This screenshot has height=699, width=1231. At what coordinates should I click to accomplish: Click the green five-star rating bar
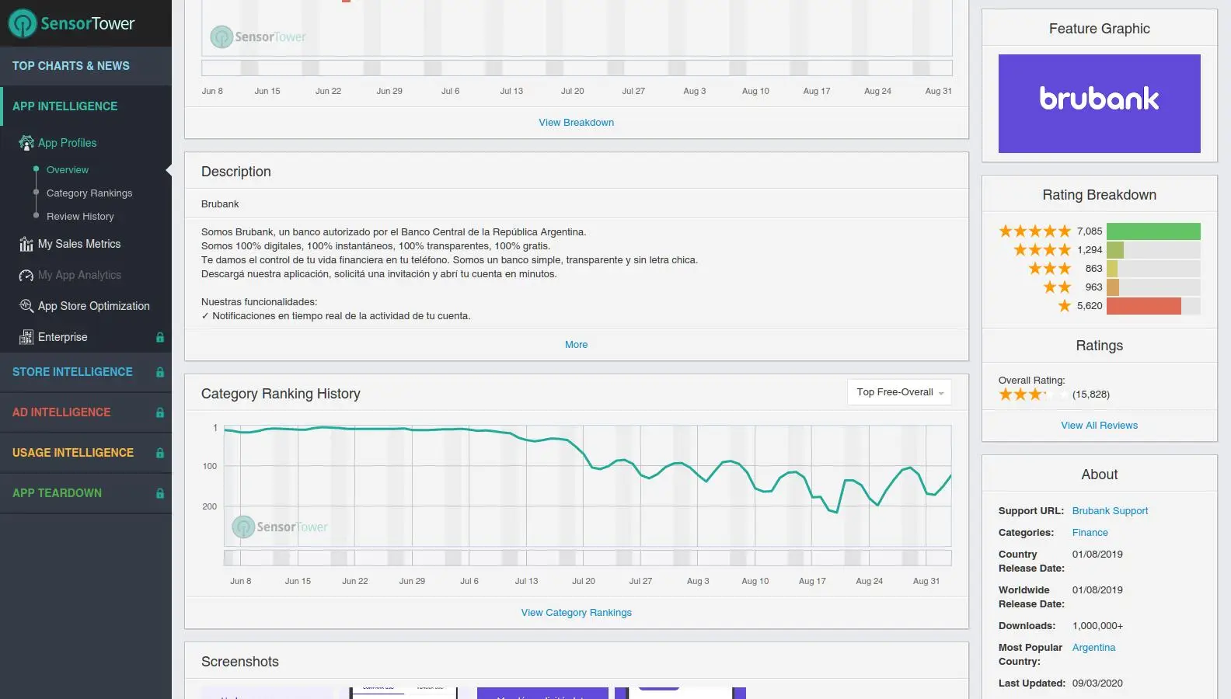coord(1153,231)
